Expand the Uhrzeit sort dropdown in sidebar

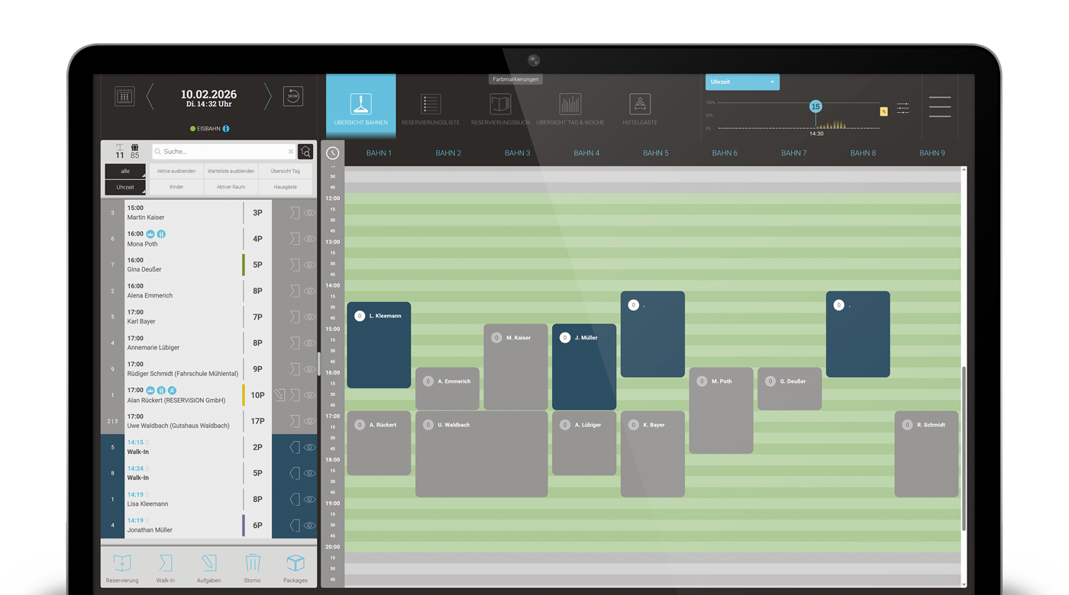125,187
